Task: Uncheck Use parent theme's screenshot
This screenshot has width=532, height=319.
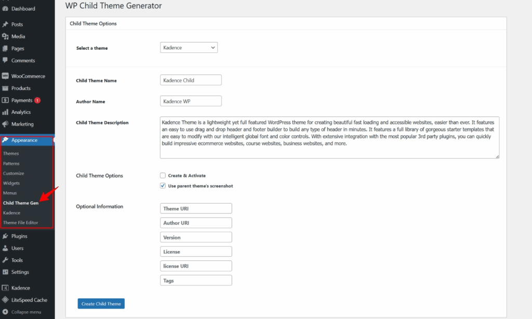Action: [x=163, y=185]
